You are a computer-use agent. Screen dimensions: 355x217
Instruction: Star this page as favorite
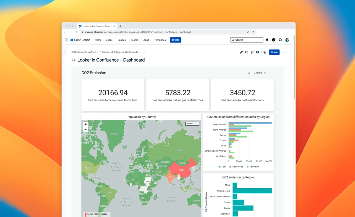click(x=252, y=52)
